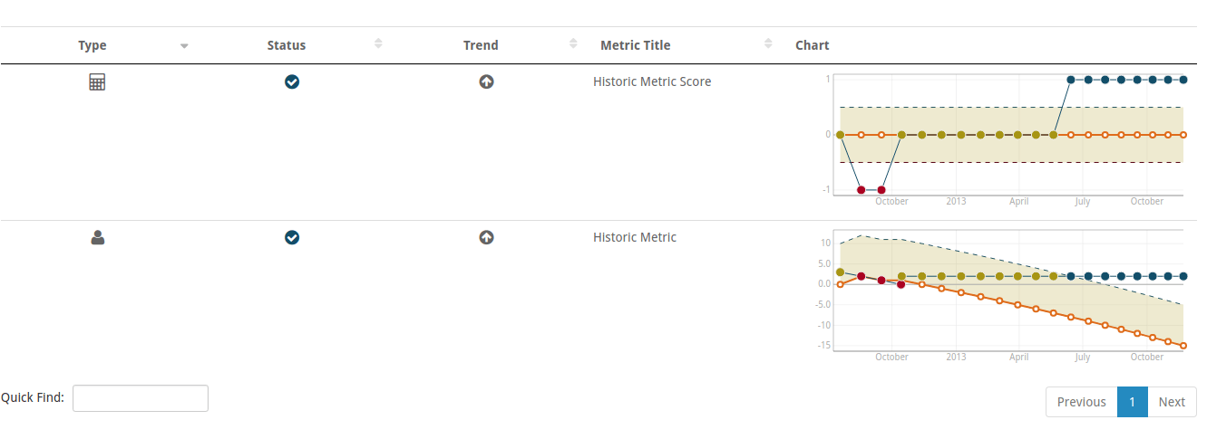Select page 1 in pagination
The width and height of the screenshot is (1207, 439).
click(1133, 402)
